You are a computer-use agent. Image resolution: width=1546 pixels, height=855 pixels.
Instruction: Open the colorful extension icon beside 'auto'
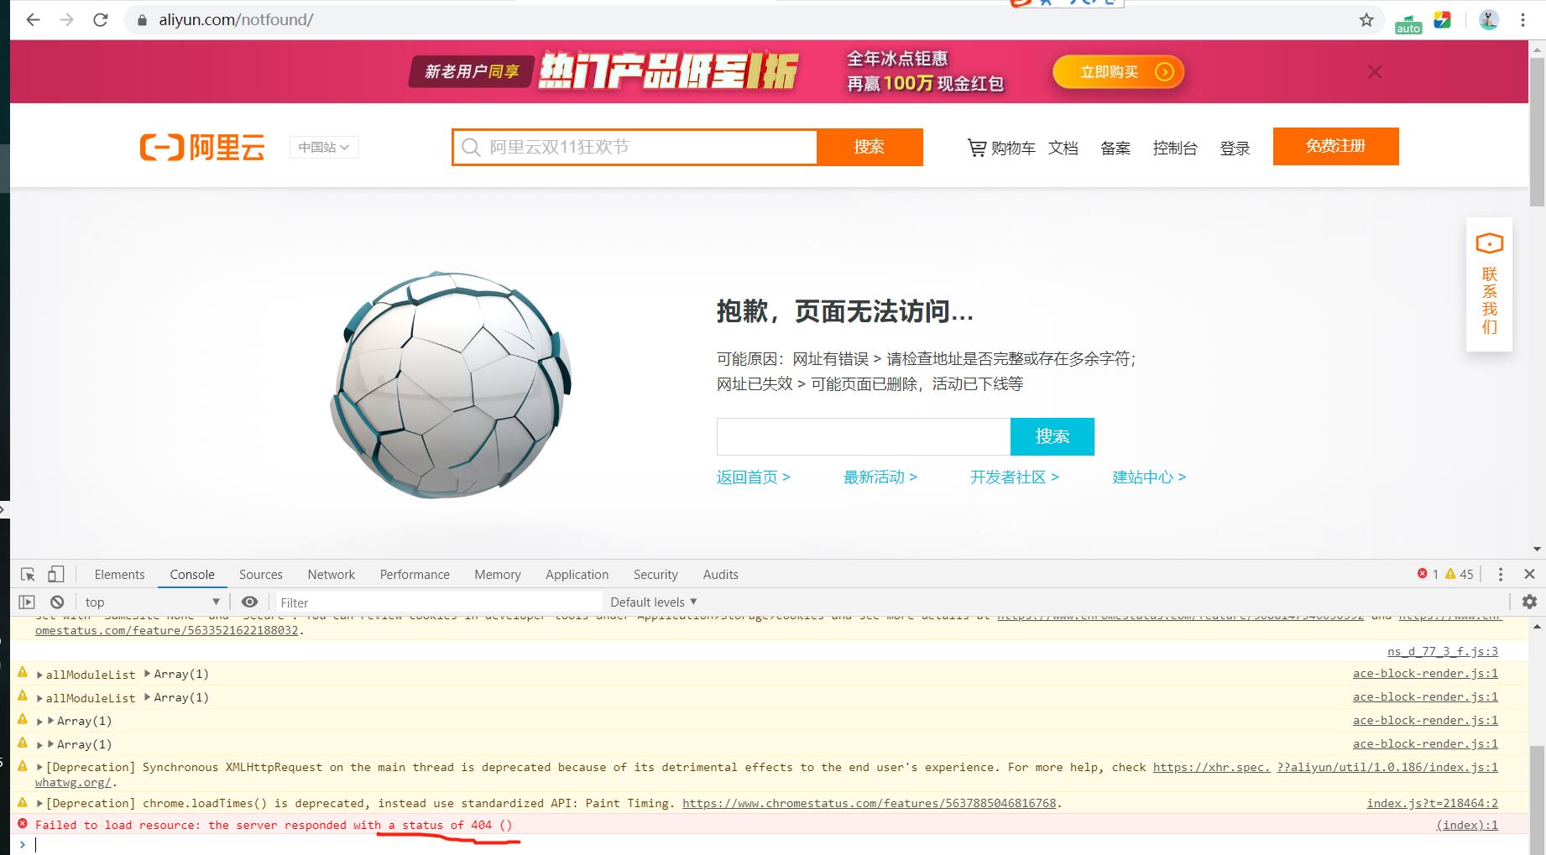[x=1443, y=20]
